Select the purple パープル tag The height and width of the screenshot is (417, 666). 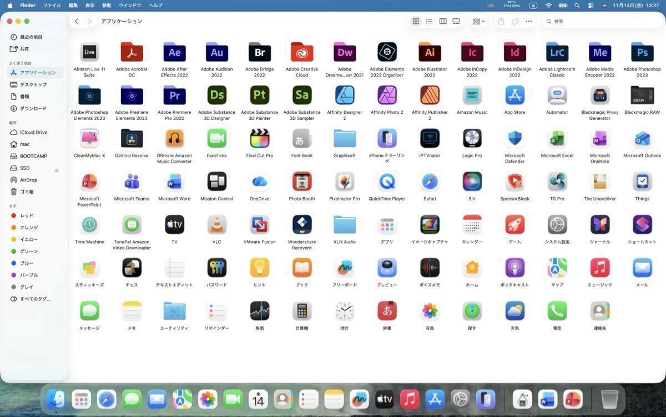(35, 275)
